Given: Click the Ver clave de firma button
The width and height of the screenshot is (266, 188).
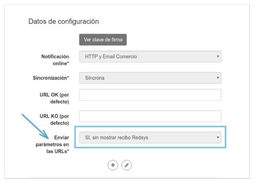Looking at the screenshot, I should (x=103, y=40).
